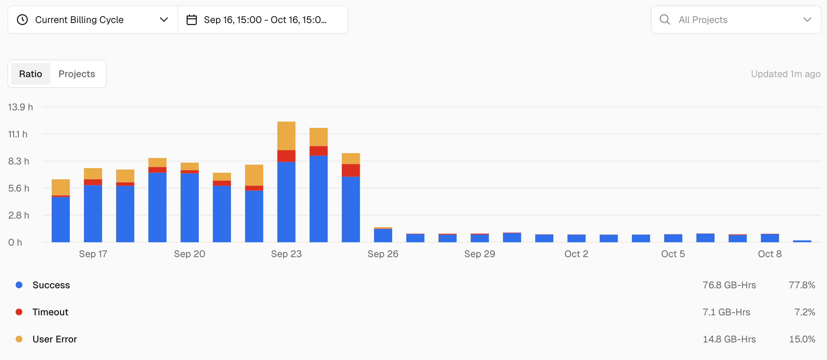Expand the All Projects chevron
Image resolution: width=827 pixels, height=360 pixels.
807,20
